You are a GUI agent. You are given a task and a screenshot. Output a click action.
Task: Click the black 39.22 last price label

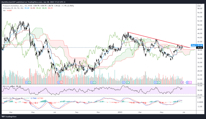pos(200,48)
